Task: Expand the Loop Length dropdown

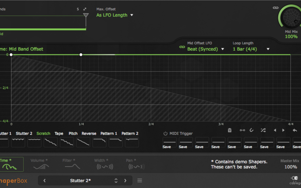Action: coord(251,49)
